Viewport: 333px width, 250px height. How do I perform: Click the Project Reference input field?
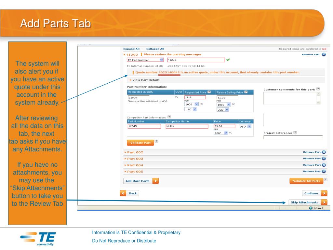pyautogui.click(x=293, y=137)
